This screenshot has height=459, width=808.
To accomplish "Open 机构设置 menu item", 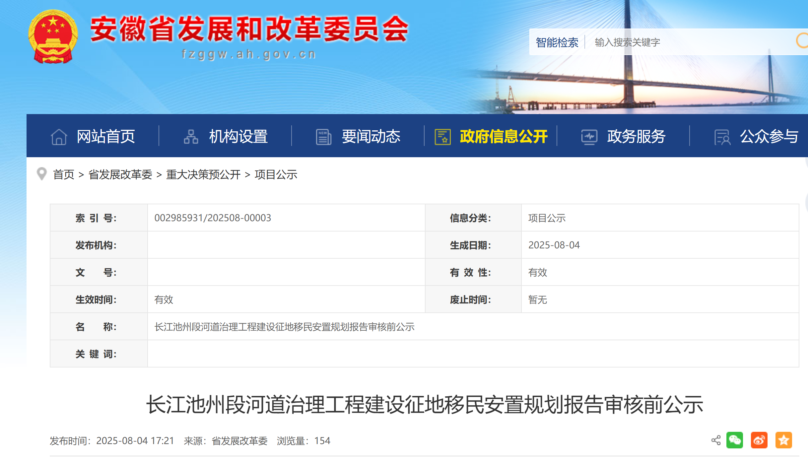I will [x=238, y=137].
